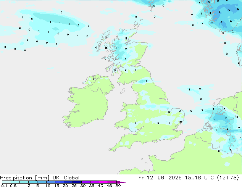Click the "[mm]" unit label
Image resolution: width=242 pixels, height=187 pixels.
click(x=42, y=178)
